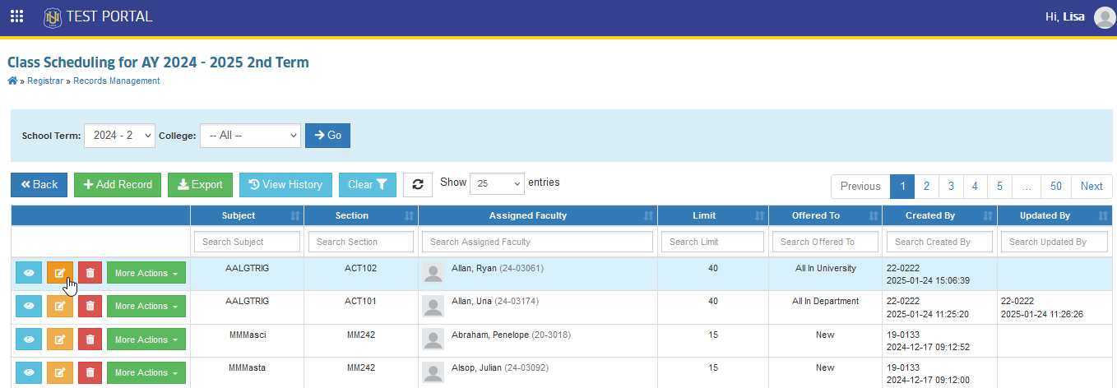Click 'All In Department' cell text
The width and height of the screenshot is (1117, 388).
pos(825,301)
